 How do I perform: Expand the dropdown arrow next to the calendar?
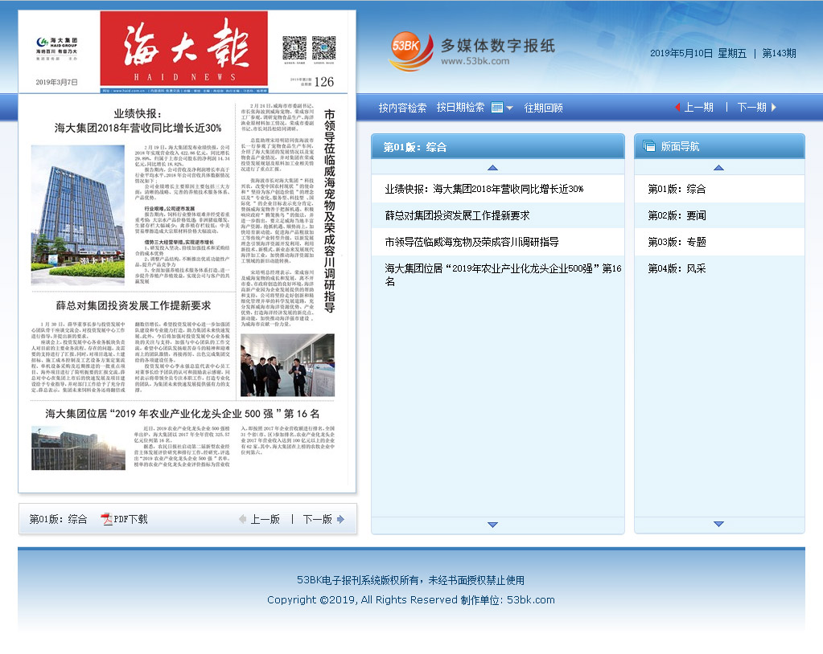tap(509, 108)
